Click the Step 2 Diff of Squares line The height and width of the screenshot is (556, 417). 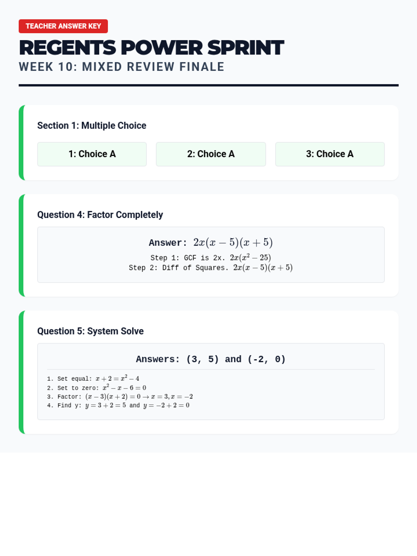pyautogui.click(x=211, y=268)
